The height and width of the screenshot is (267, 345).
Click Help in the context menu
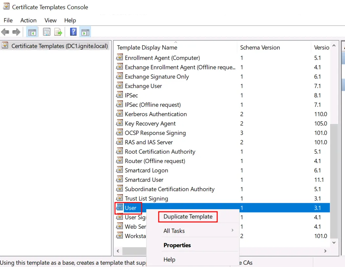pyautogui.click(x=169, y=259)
